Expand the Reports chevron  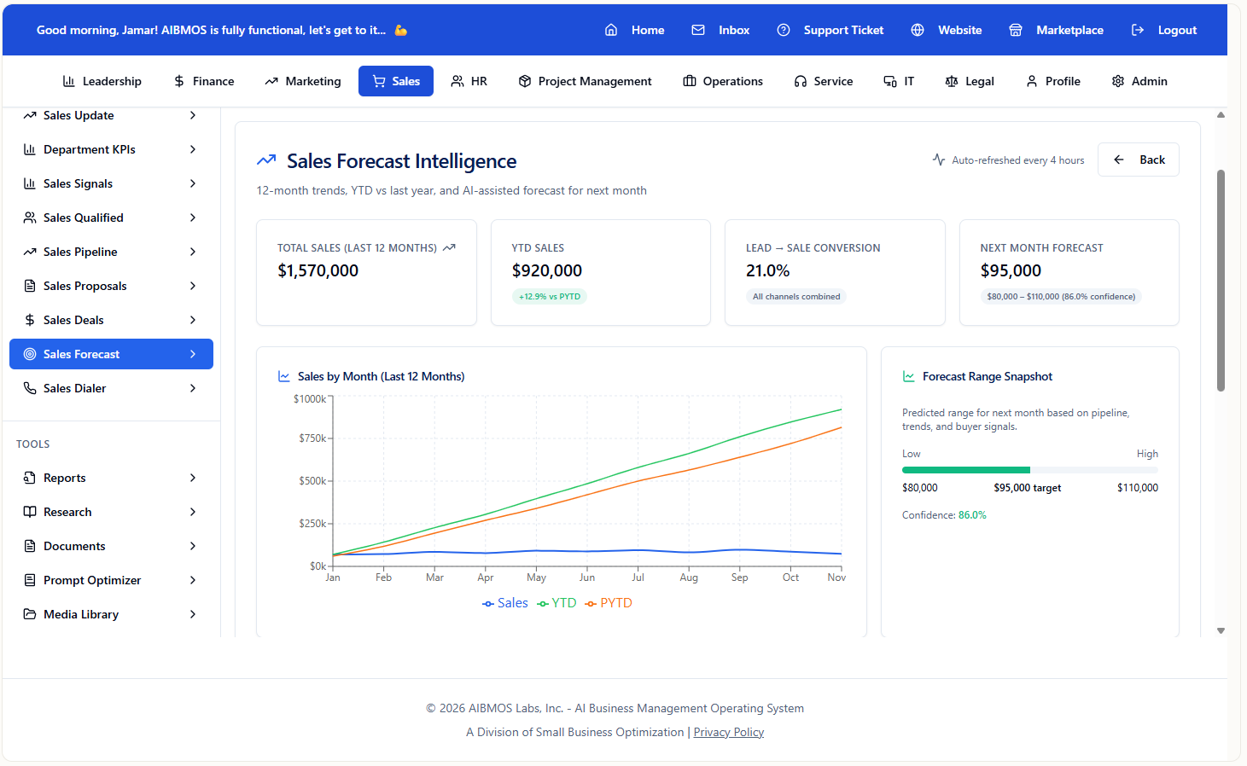click(193, 478)
